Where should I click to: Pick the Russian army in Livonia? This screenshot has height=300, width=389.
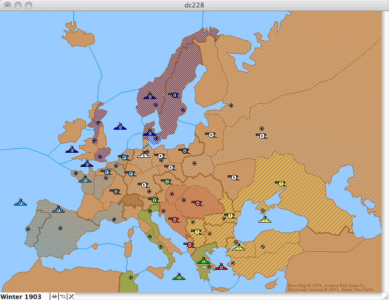(x=211, y=135)
